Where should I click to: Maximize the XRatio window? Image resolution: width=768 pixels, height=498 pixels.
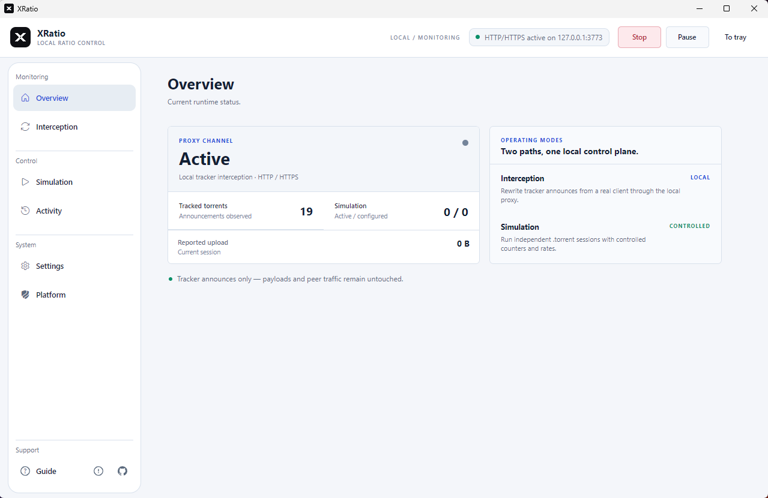pos(727,8)
